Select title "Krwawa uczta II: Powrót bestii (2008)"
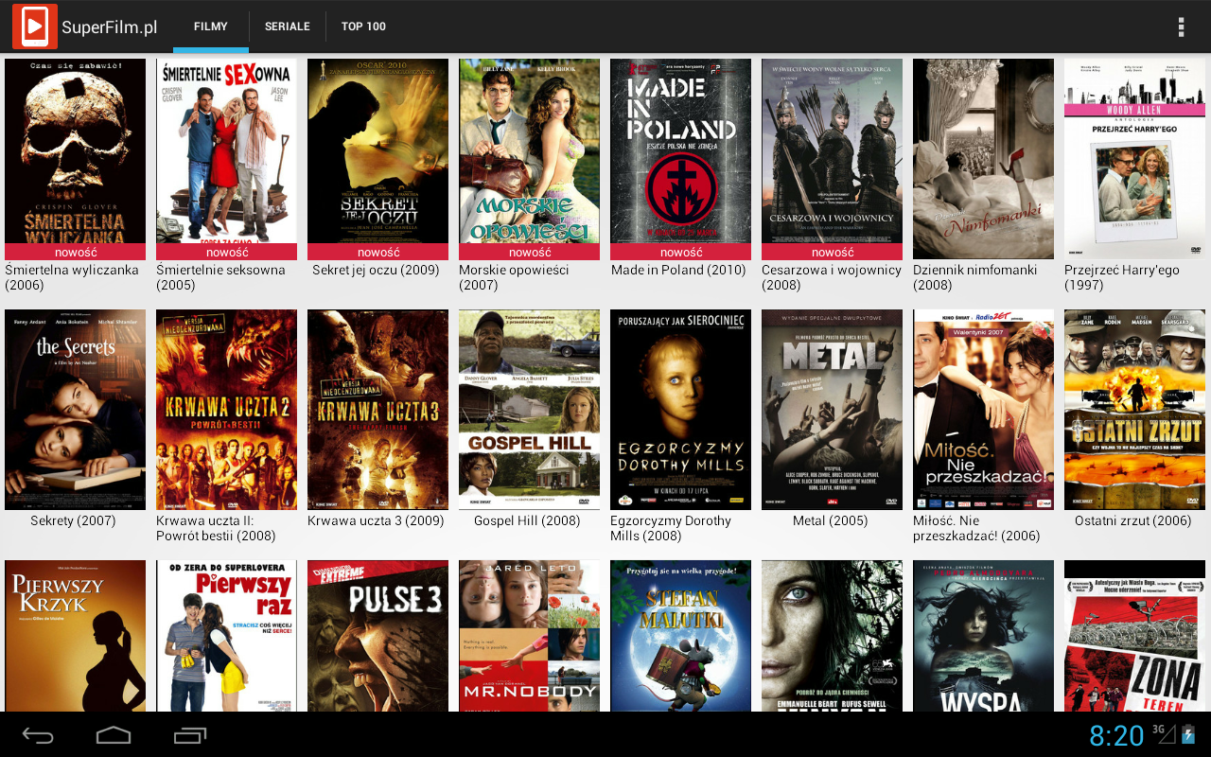 tap(216, 528)
